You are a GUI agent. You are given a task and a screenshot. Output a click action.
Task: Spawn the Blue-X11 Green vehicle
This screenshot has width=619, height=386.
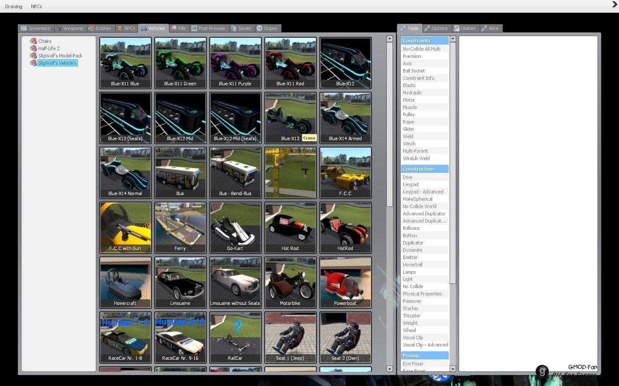point(180,63)
